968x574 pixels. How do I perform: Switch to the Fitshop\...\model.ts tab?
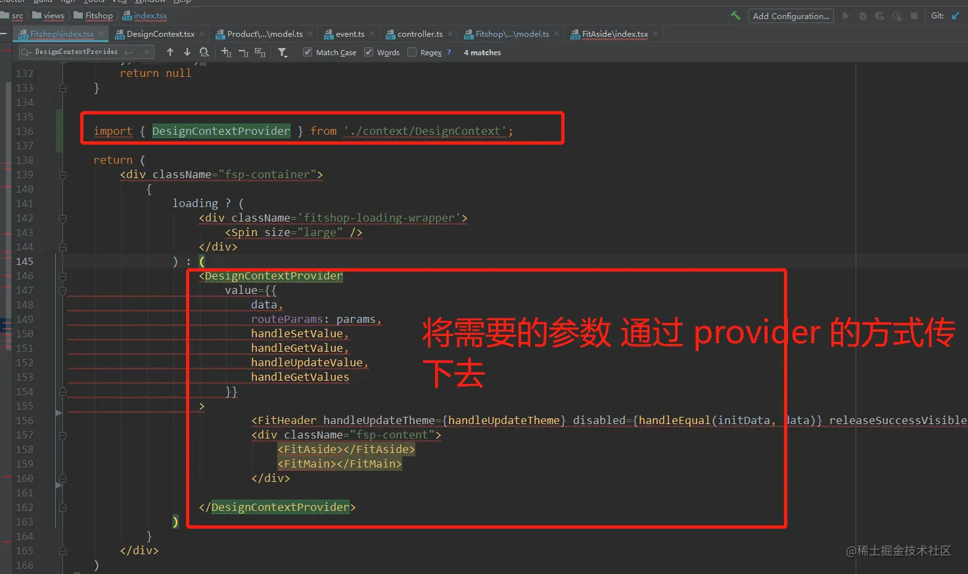click(x=512, y=34)
